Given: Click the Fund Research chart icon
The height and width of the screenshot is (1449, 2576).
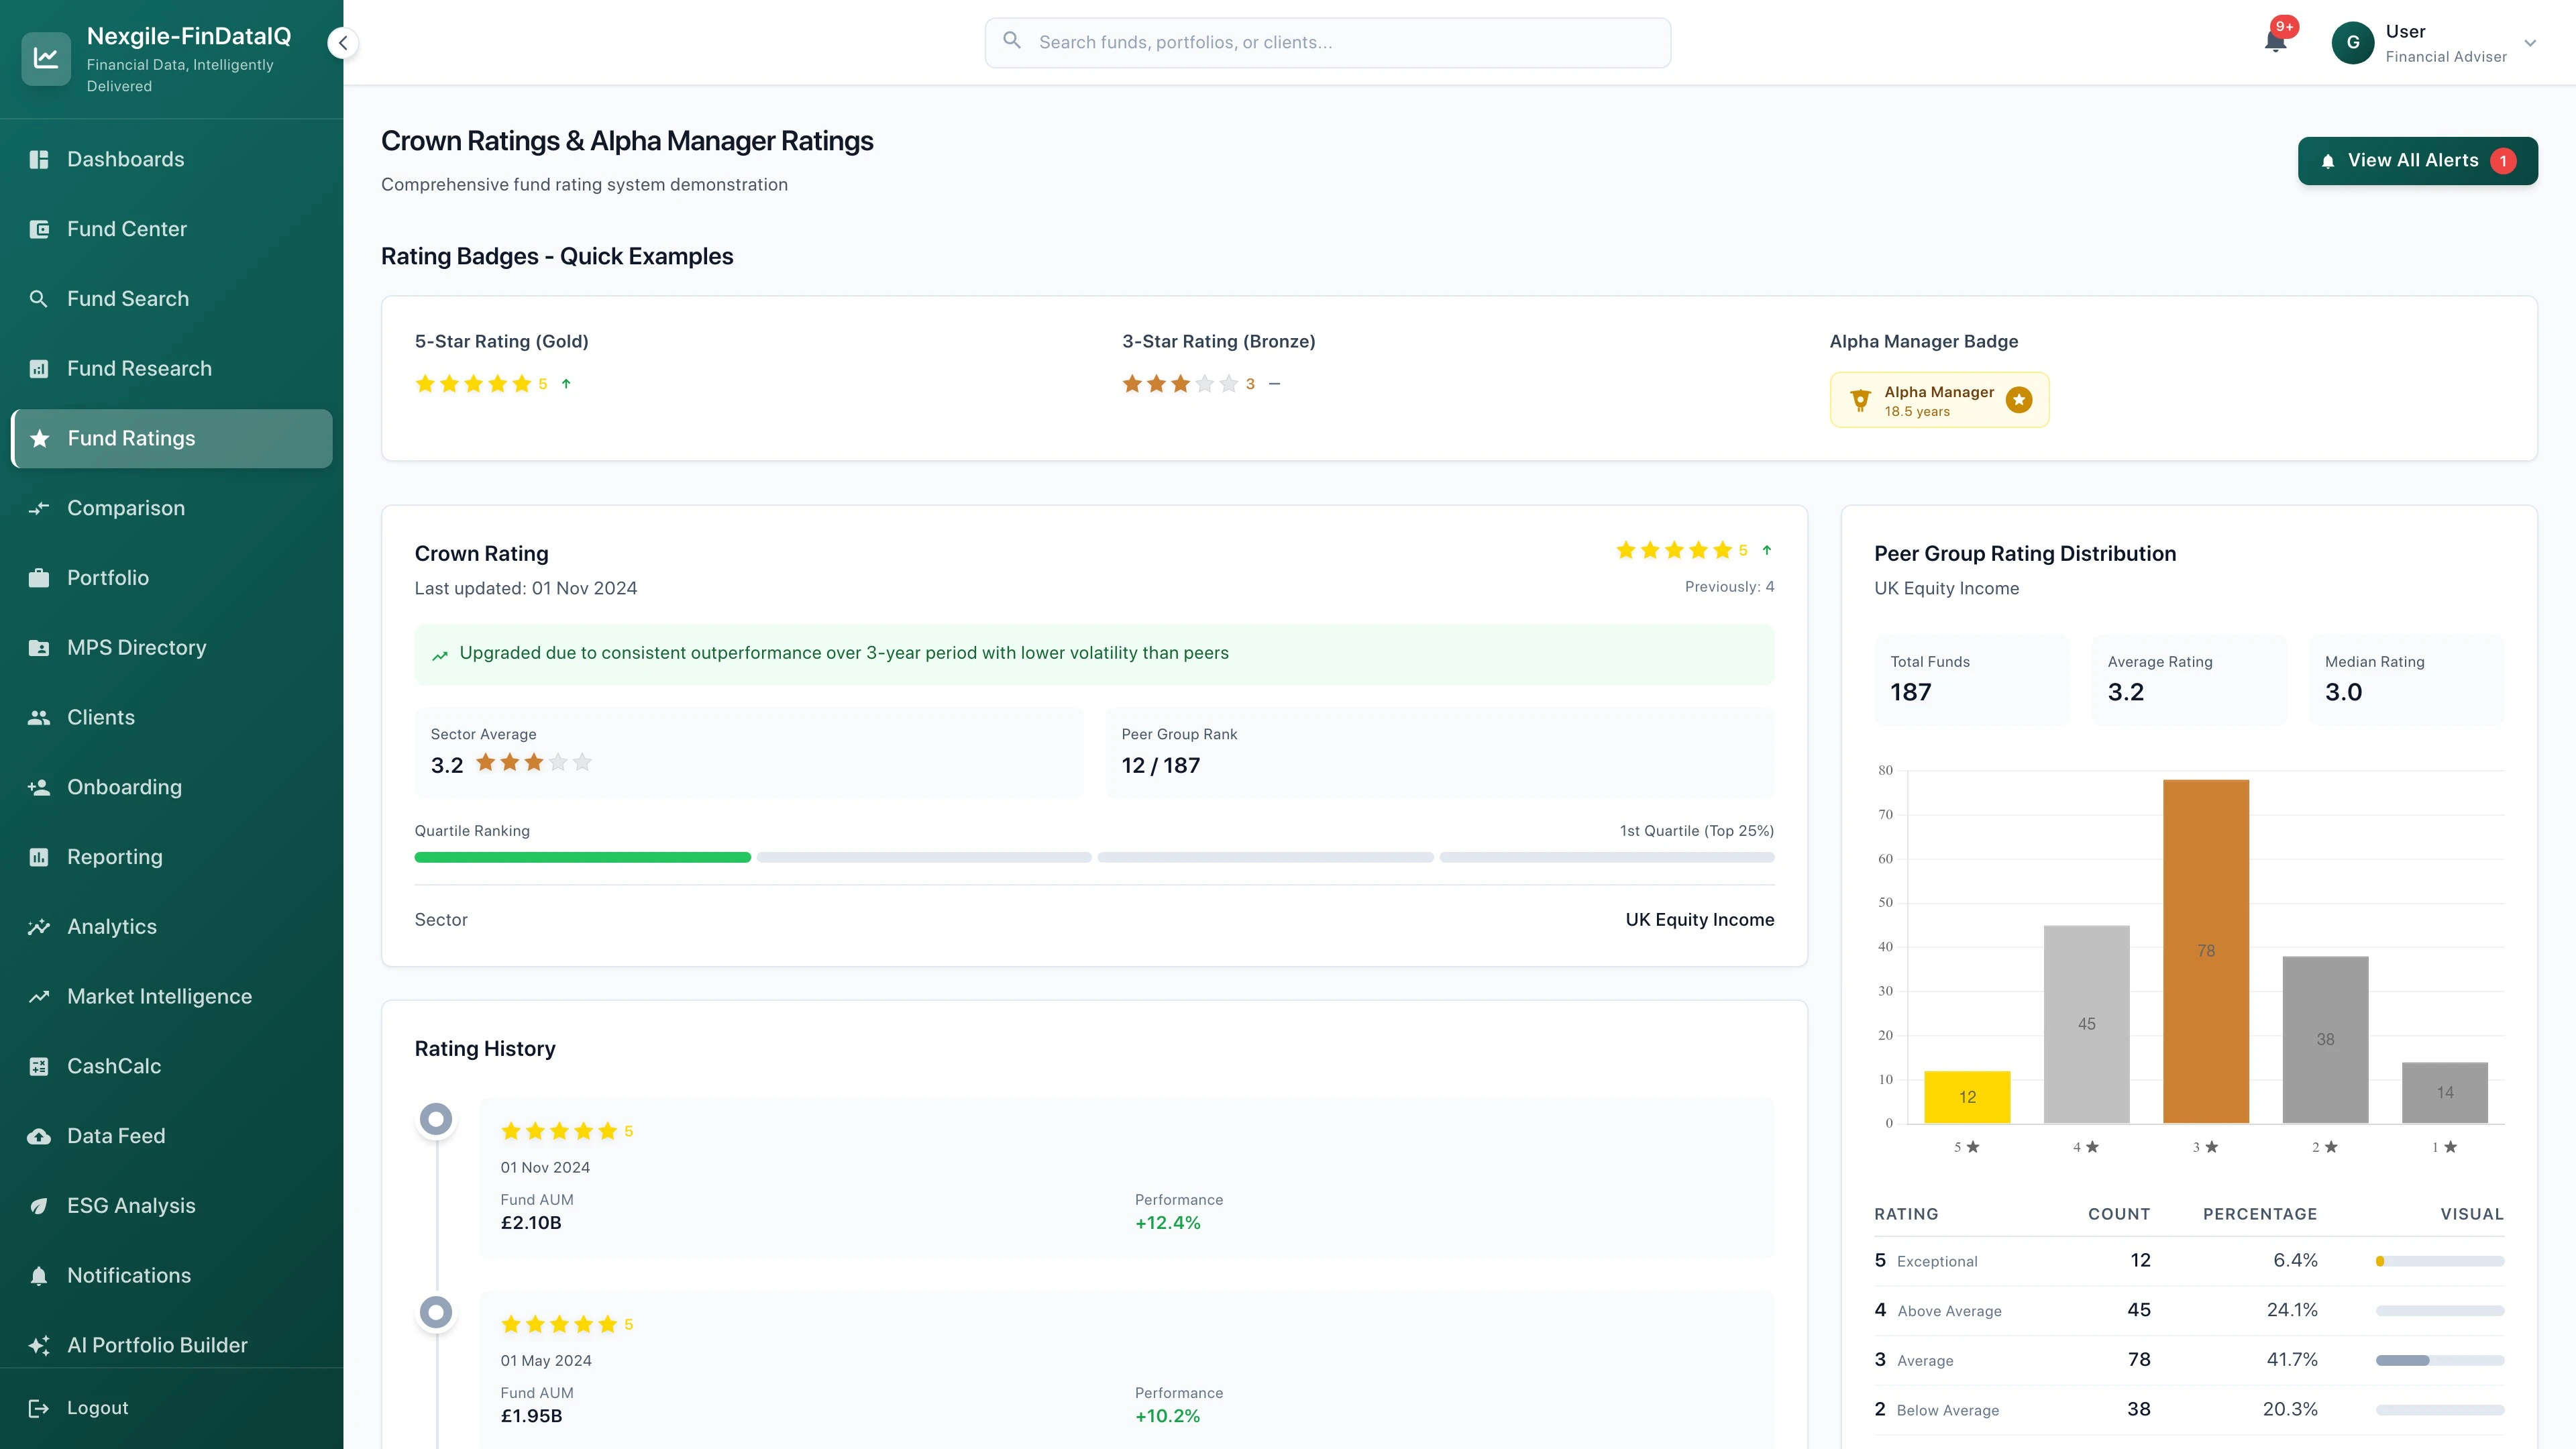Looking at the screenshot, I should tap(39, 368).
